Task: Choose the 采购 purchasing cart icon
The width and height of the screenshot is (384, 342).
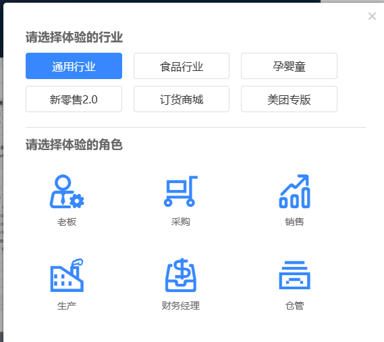Action: tap(181, 191)
